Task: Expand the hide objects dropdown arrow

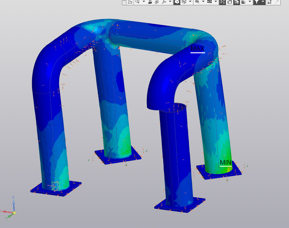Action: pos(203,2)
